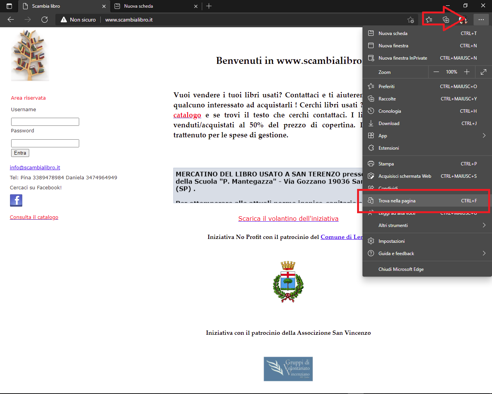Click the Guida question mark icon

pyautogui.click(x=371, y=254)
